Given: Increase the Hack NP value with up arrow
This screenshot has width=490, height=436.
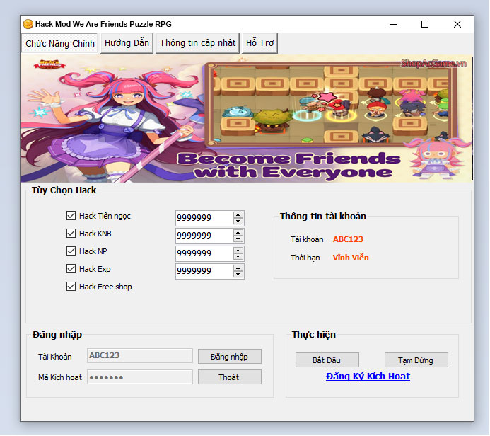Looking at the screenshot, I should [238, 251].
